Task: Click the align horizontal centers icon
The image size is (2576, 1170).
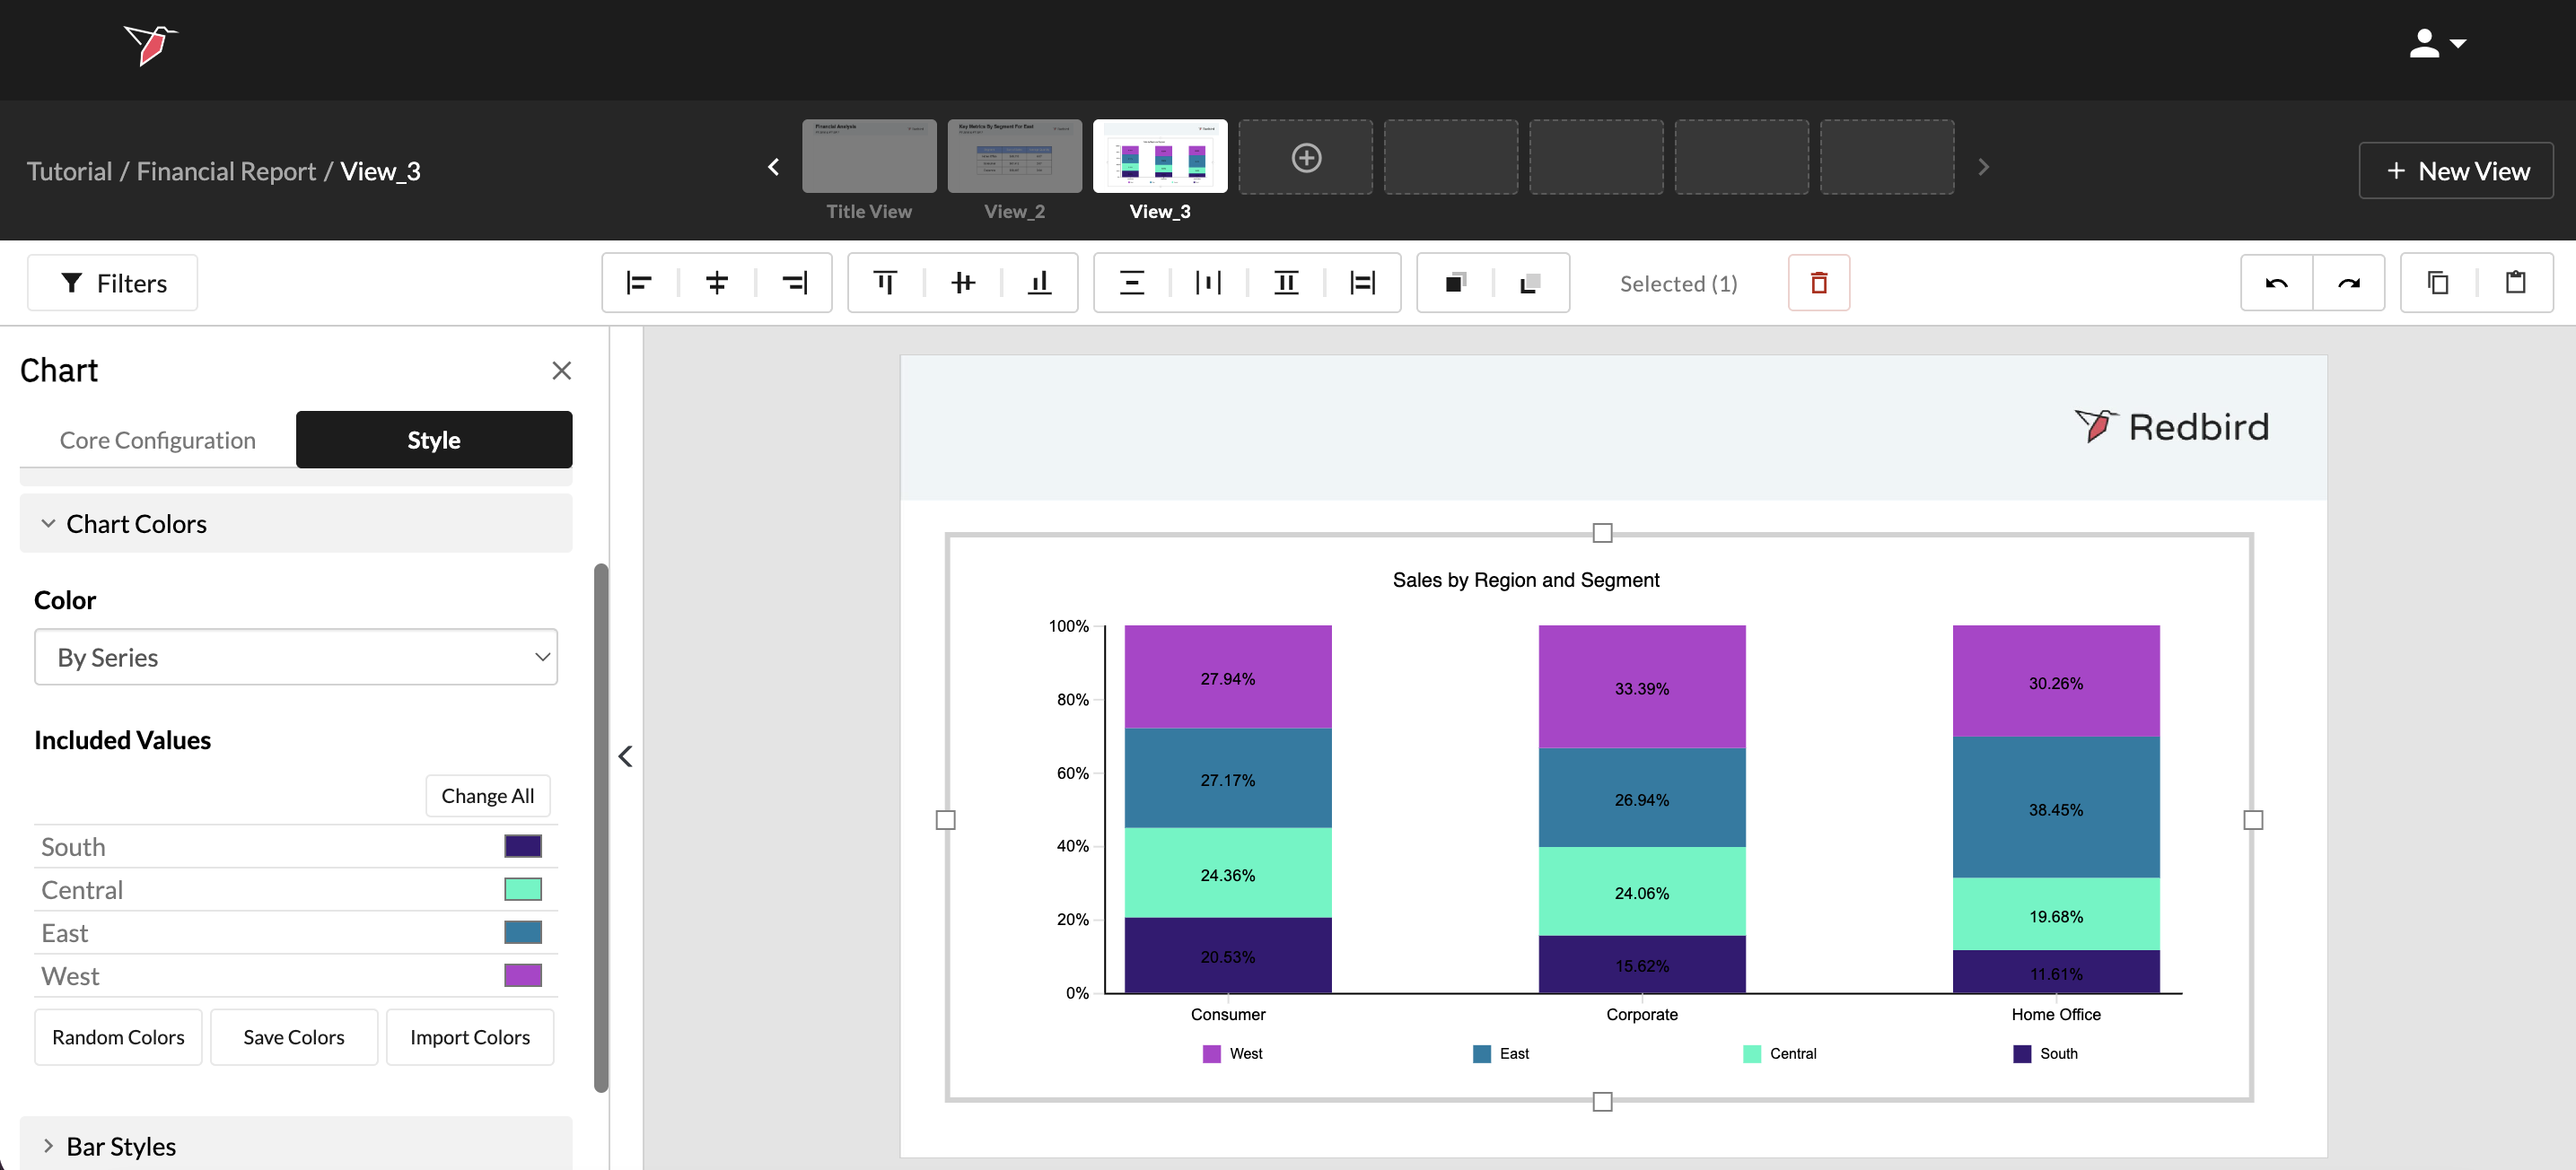Action: point(716,283)
